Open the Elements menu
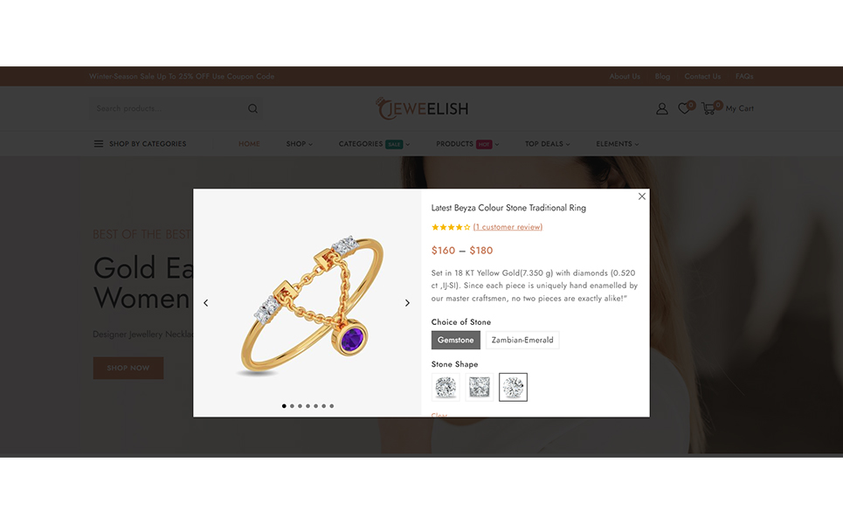The width and height of the screenshot is (843, 524). 618,144
